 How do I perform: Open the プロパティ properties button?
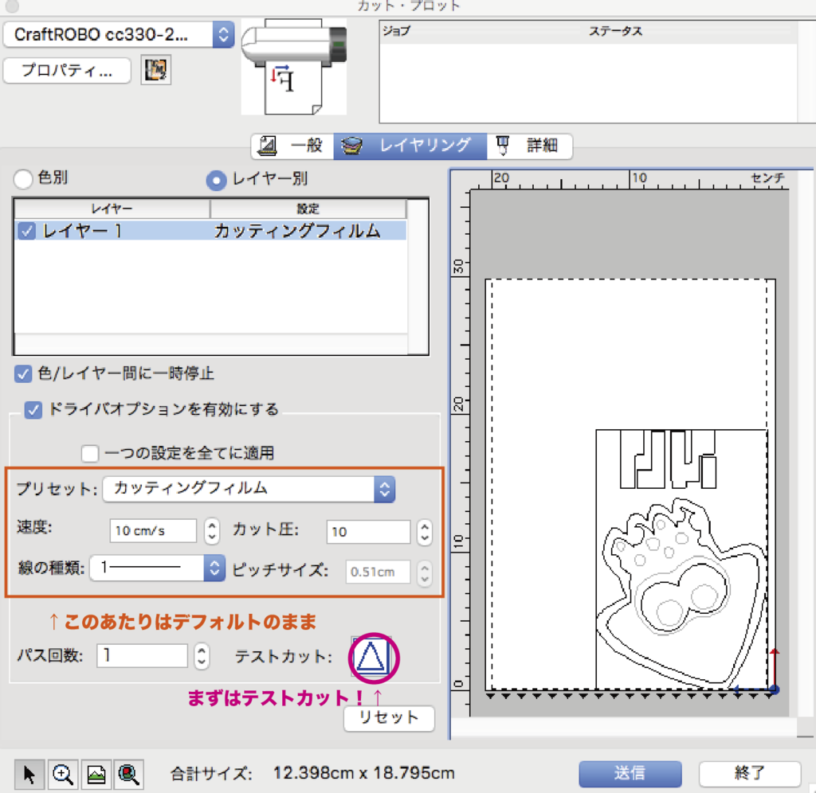(x=67, y=70)
